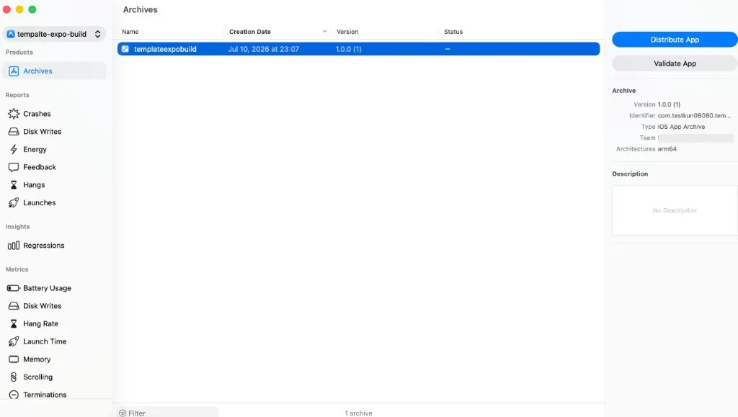738x417 pixels.
Task: Click the Disk Writes icon under Metrics
Action: (x=14, y=306)
